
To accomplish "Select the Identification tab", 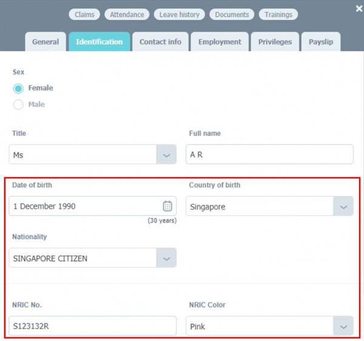I will [x=99, y=42].
